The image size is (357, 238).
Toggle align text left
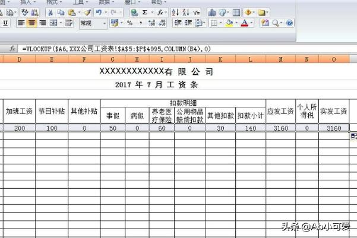[x=21, y=23]
